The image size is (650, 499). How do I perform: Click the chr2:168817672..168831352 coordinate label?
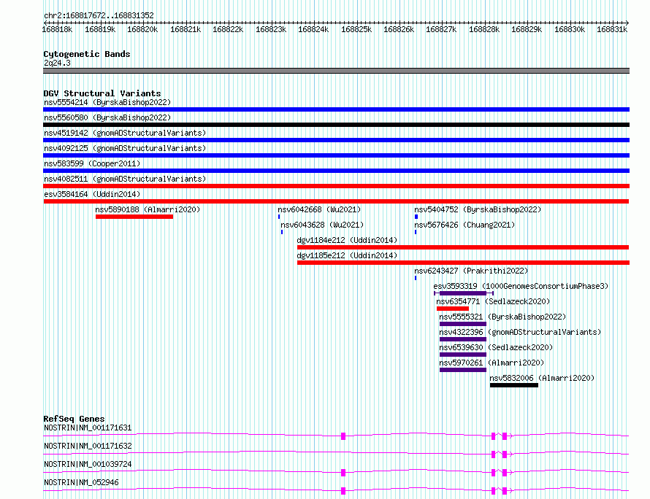click(x=99, y=15)
